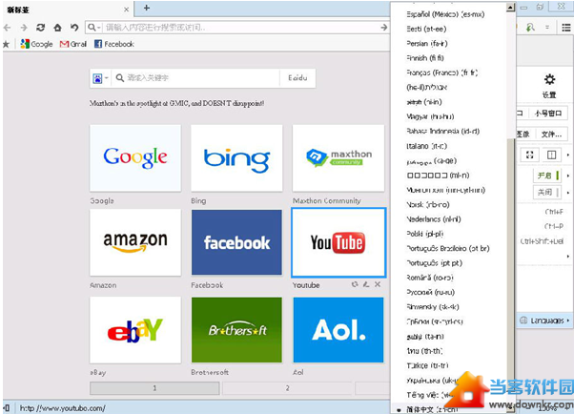Viewport: 574px width, 414px height.
Task: Toggle the 关闭 option
Action: coord(547,192)
